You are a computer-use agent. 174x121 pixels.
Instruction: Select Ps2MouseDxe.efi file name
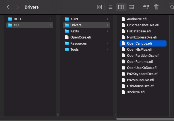coord(141,80)
